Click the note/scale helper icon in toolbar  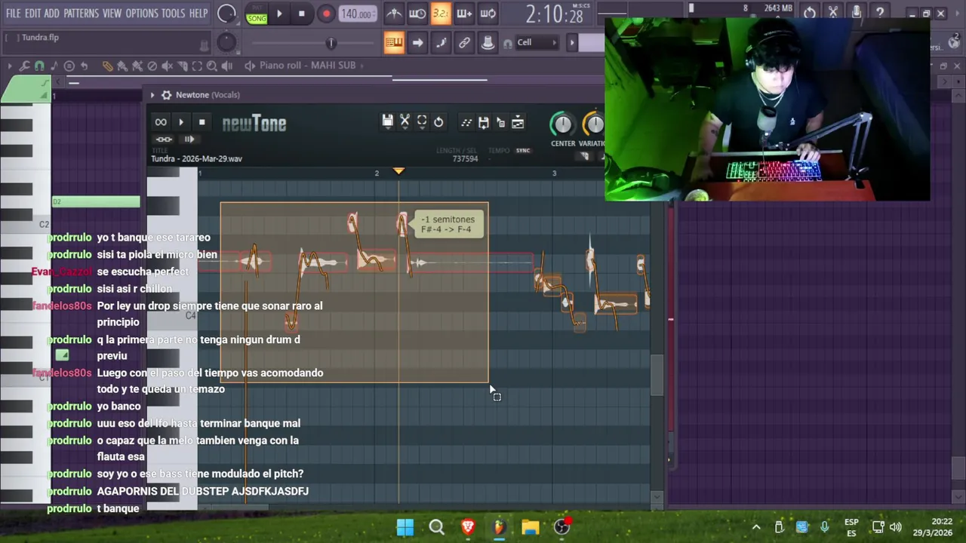(x=441, y=42)
